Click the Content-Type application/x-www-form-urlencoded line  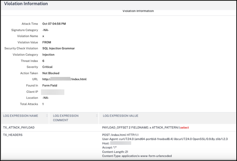(x=137, y=156)
